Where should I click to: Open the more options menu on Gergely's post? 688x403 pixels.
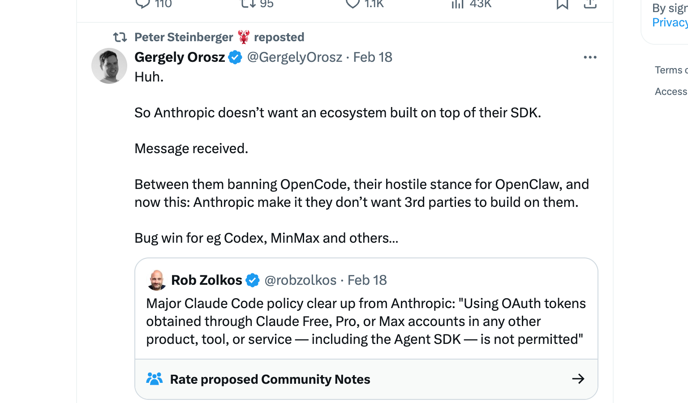pos(590,57)
